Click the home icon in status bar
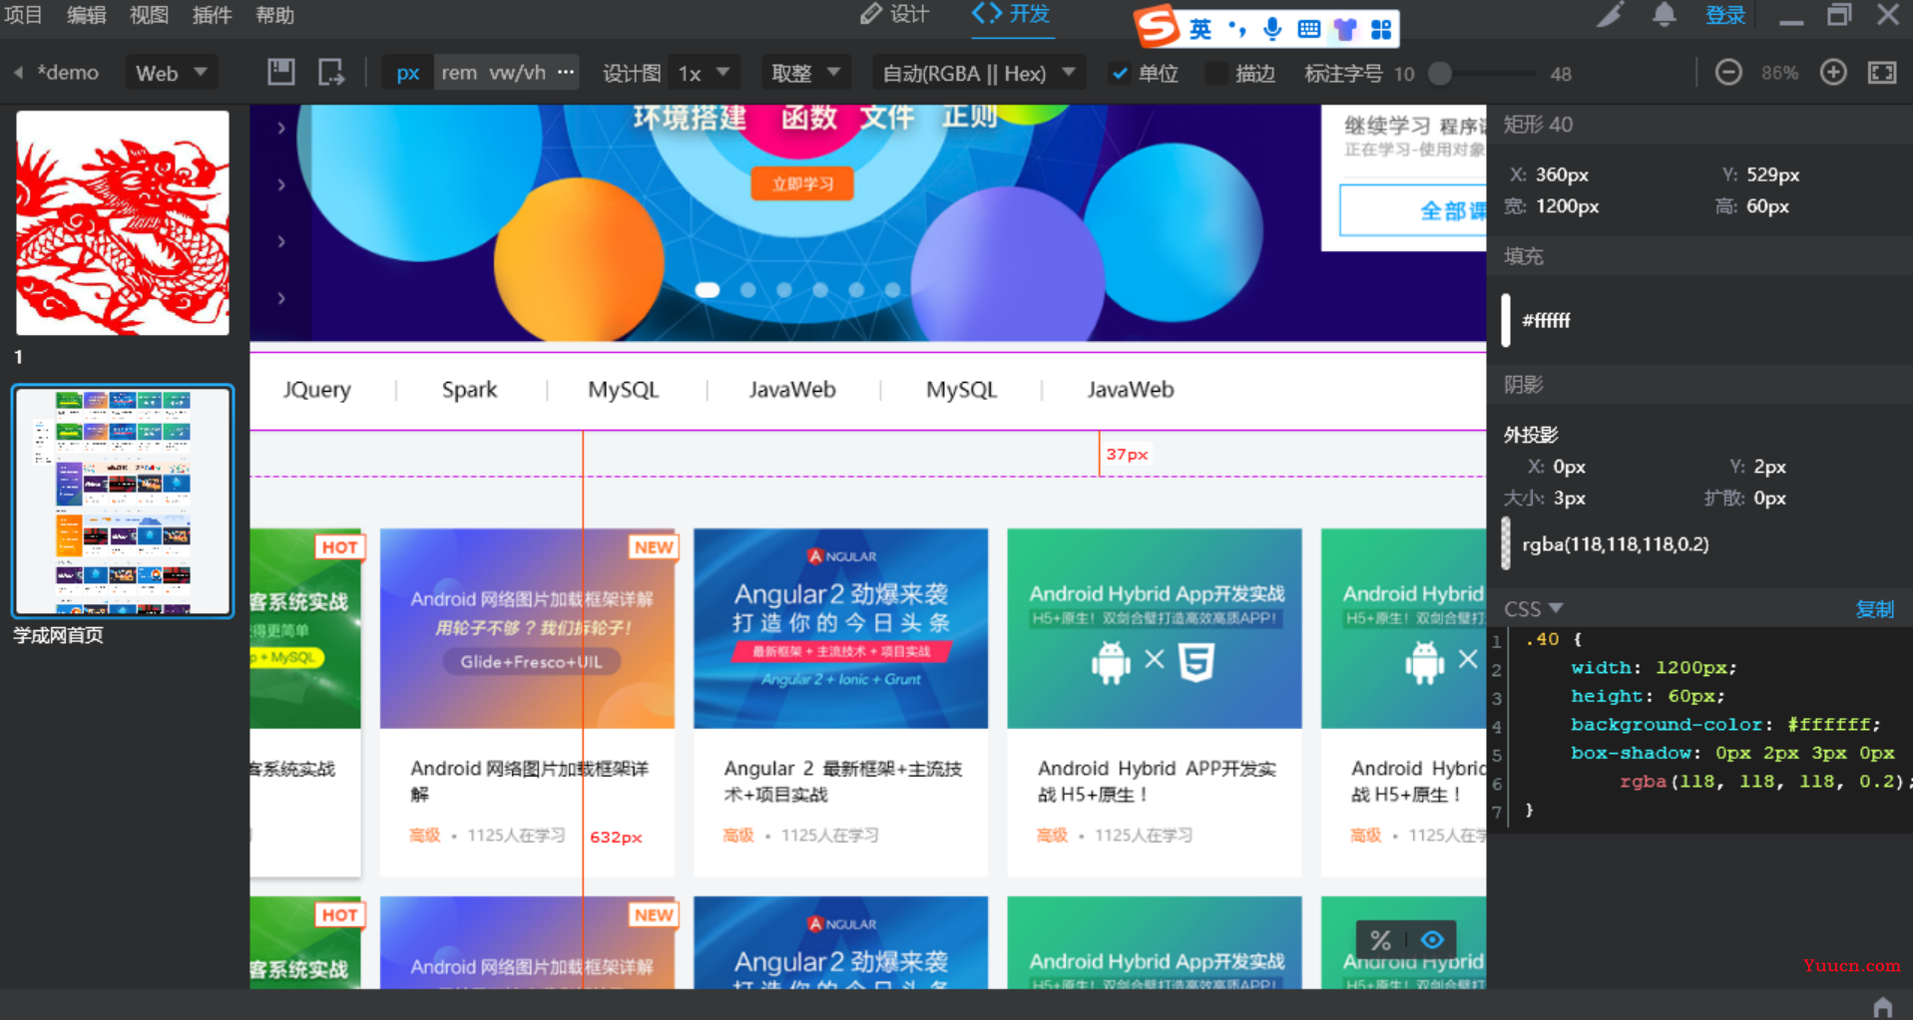Screen dimensions: 1913x1020 pos(1882,1007)
